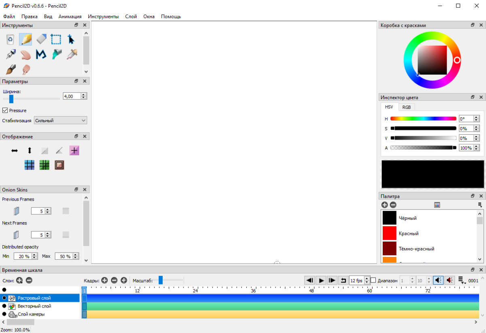
Task: Close the Onion Skins panel
Action: (x=85, y=189)
